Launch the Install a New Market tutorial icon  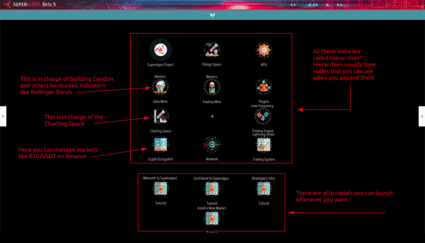[212, 219]
